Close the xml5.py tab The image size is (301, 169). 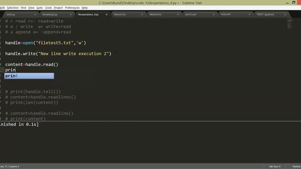35,15
